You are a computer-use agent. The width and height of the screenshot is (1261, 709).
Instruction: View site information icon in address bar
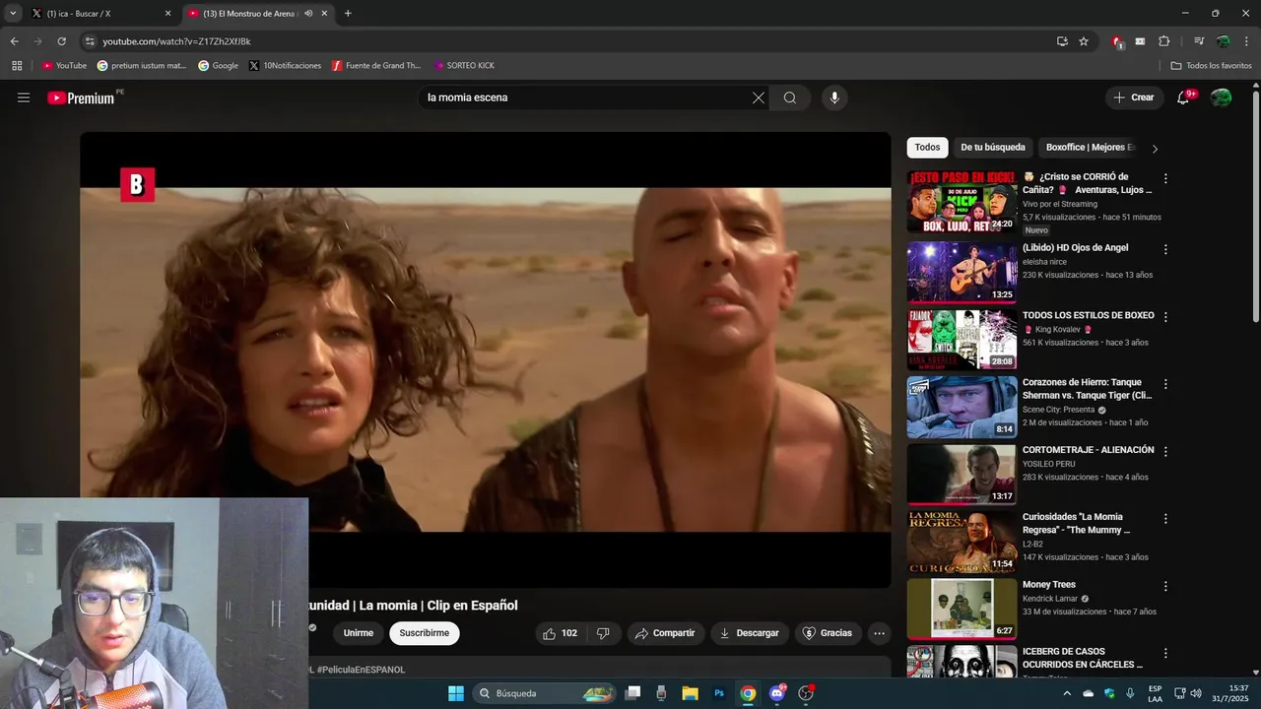point(90,41)
